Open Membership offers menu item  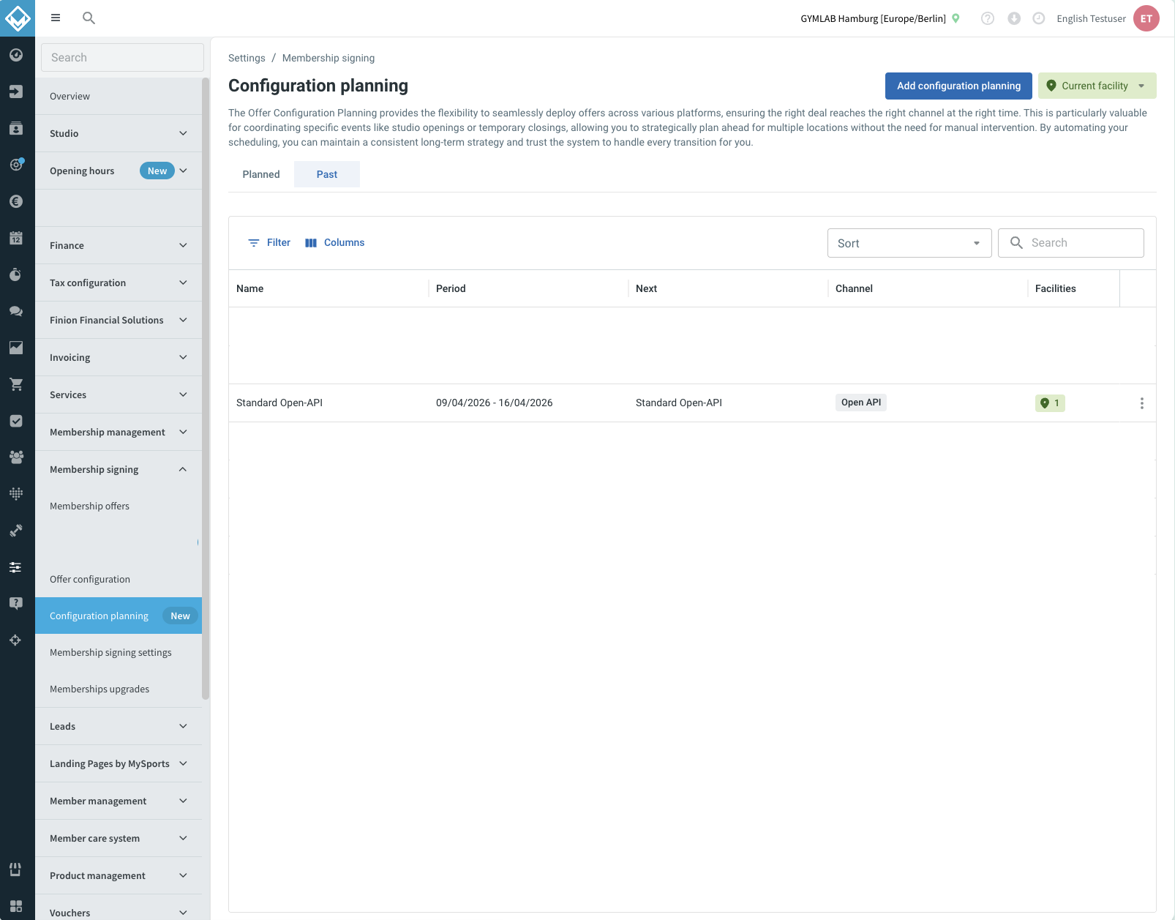pyautogui.click(x=119, y=506)
